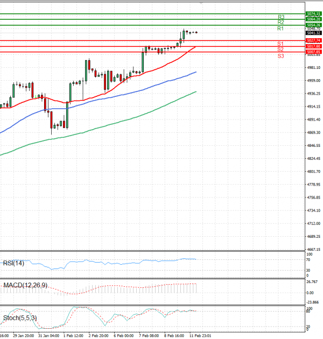This screenshot has width=323, height=339.
Task: Click the -23.866 MACD scale value
Action: pos(313,302)
